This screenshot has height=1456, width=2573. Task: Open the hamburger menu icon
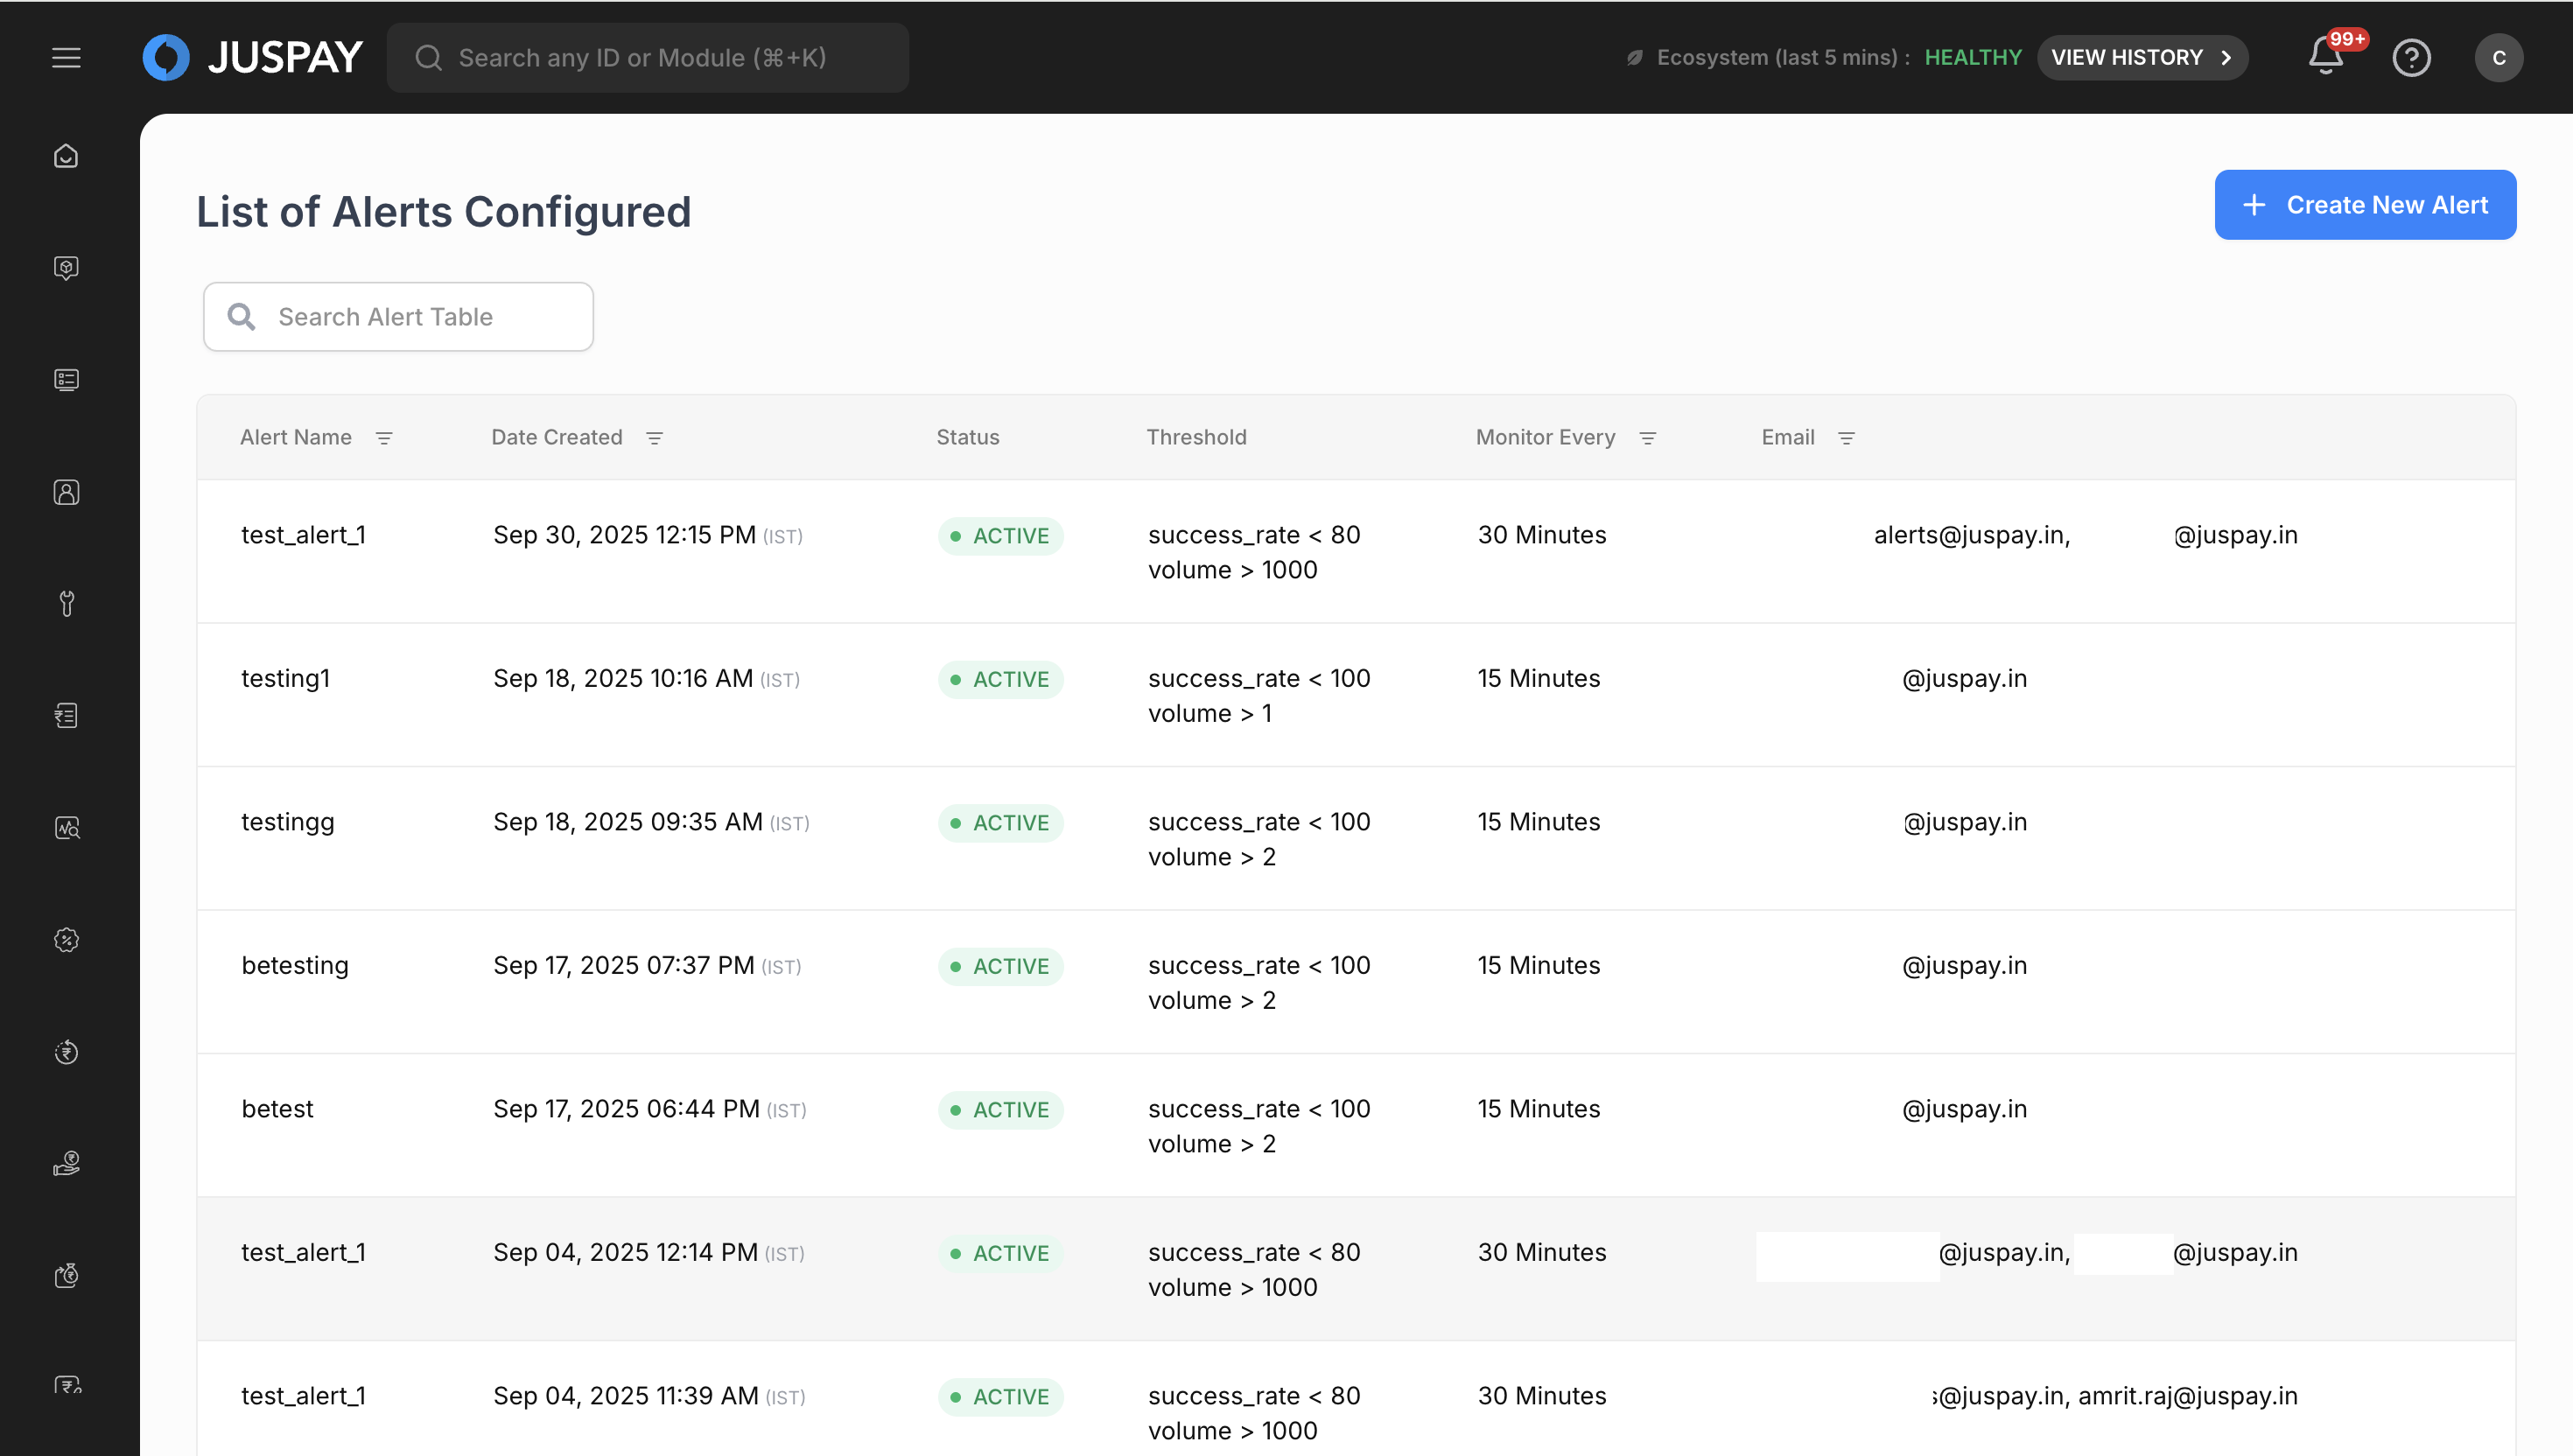click(66, 57)
